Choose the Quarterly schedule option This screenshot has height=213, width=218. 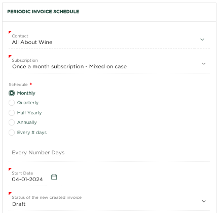(x=12, y=103)
